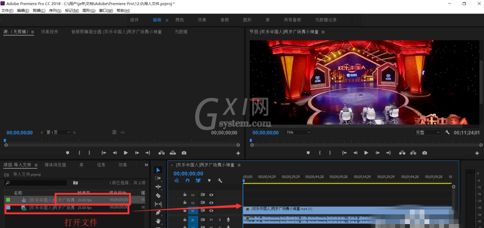Step back one frame in Program monitor
Image resolution: width=484 pixels, height=228 pixels.
coord(355,153)
